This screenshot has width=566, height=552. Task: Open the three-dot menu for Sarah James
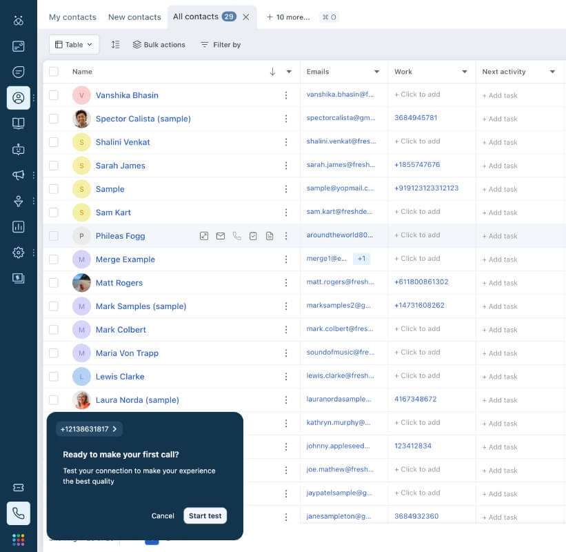click(x=286, y=166)
